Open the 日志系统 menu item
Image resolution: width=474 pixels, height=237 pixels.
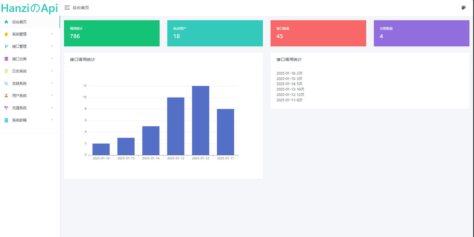(30, 71)
